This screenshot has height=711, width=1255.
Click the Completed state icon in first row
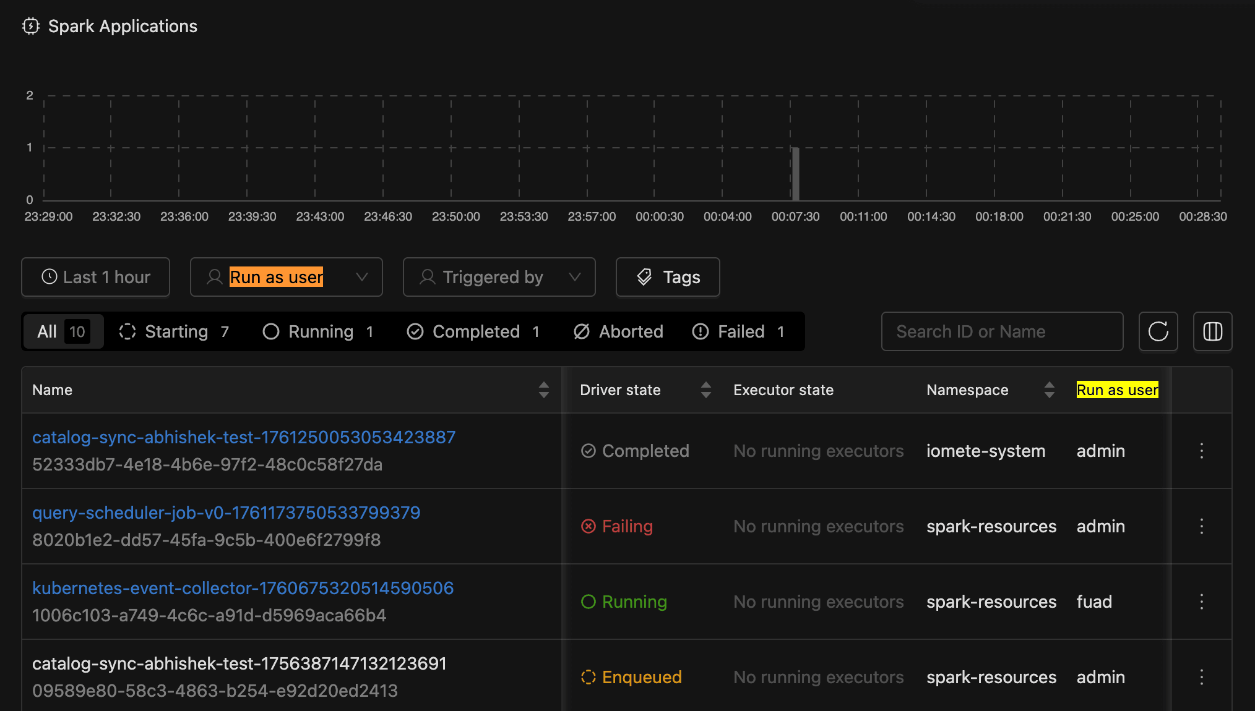pyautogui.click(x=588, y=451)
